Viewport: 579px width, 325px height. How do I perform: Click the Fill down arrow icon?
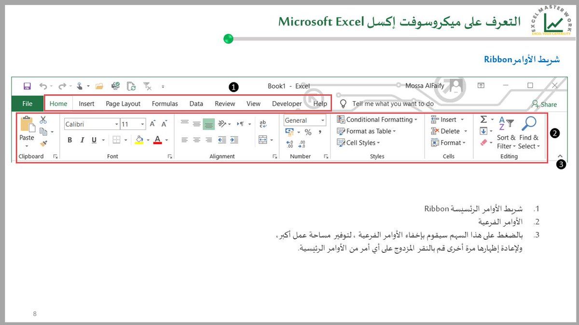[483, 131]
